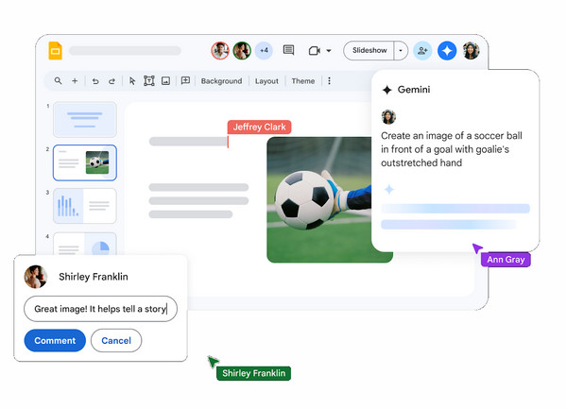Click the green Shirley Franklin cursor label
This screenshot has width=567, height=409.
pos(253,373)
